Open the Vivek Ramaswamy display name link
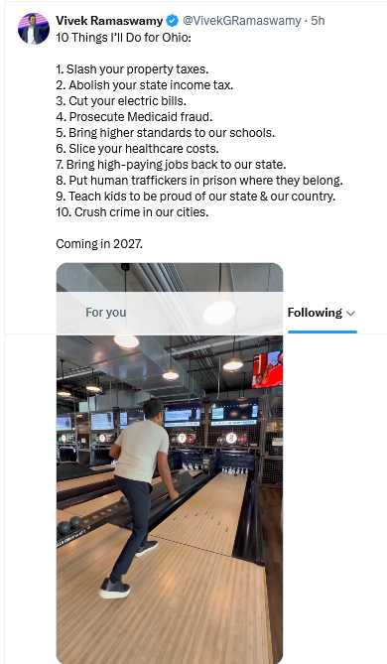This screenshot has width=387, height=664. point(109,20)
